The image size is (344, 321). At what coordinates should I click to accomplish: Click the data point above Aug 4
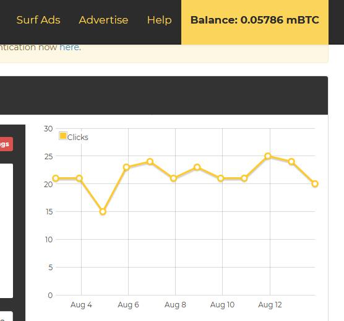coord(79,178)
